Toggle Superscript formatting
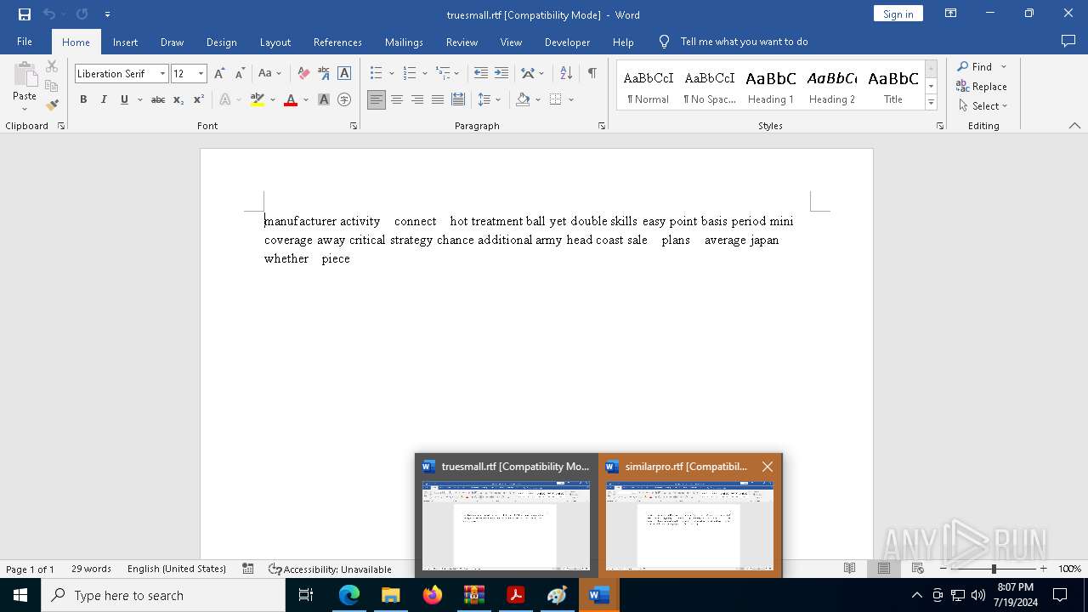1088x612 pixels. click(x=199, y=99)
